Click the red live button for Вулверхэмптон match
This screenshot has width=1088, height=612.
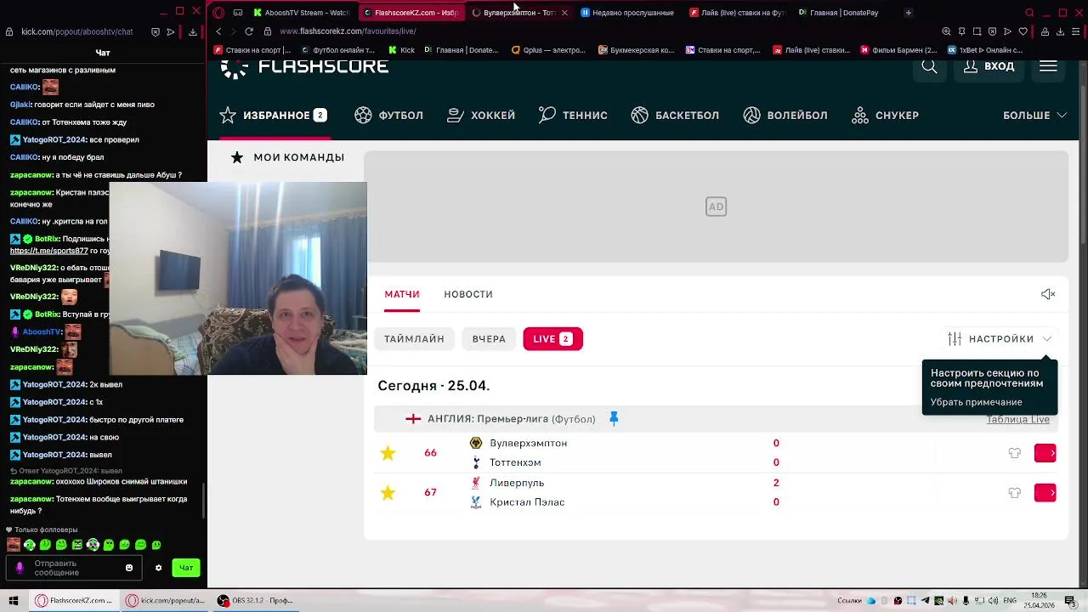(1045, 453)
